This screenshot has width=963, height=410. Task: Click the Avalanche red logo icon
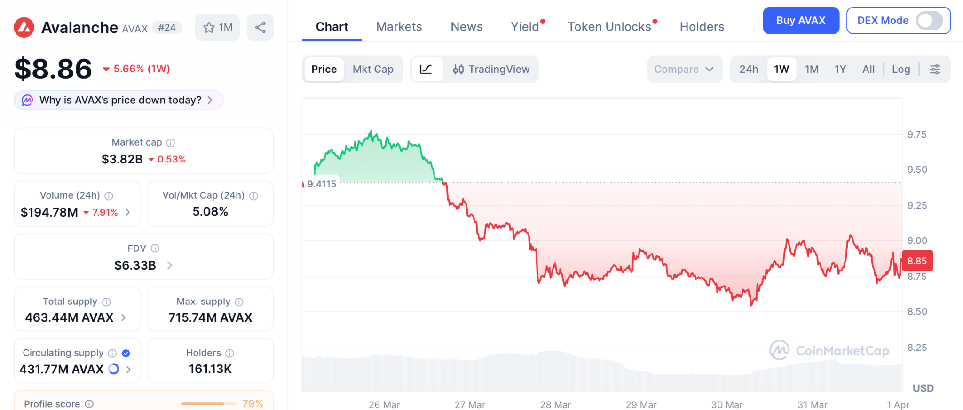pos(24,27)
